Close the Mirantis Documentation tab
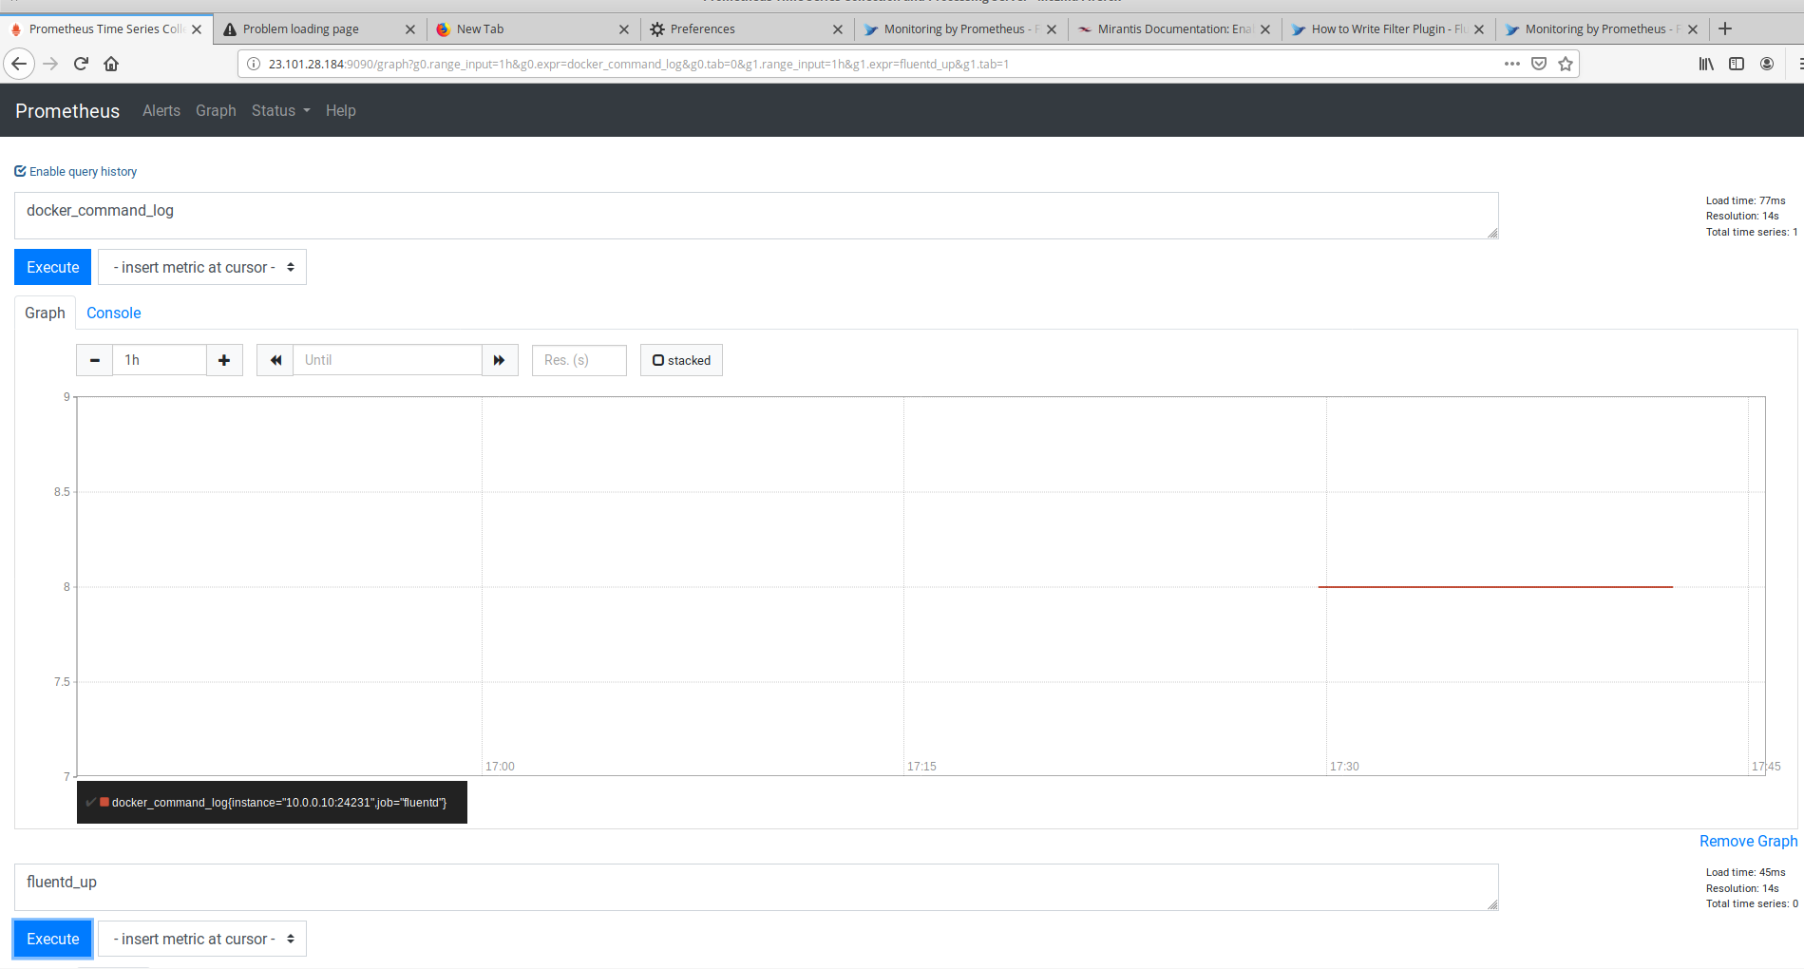Viewport: 1804px width, 969px height. [x=1265, y=29]
